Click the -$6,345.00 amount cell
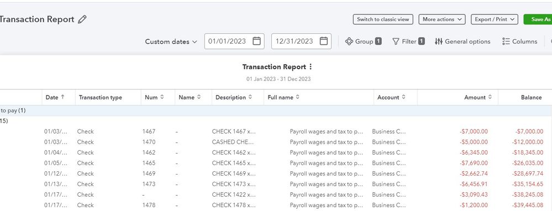The width and height of the screenshot is (552, 211). coord(474,152)
